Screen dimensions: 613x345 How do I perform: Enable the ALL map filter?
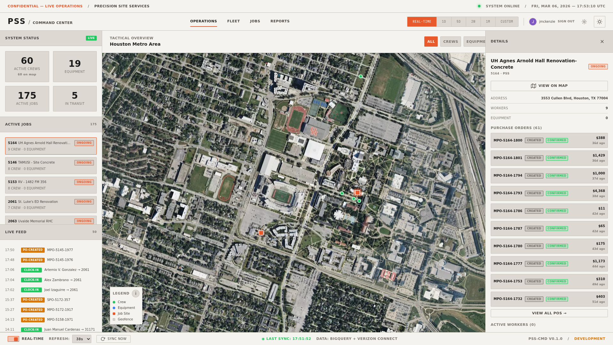click(x=431, y=42)
